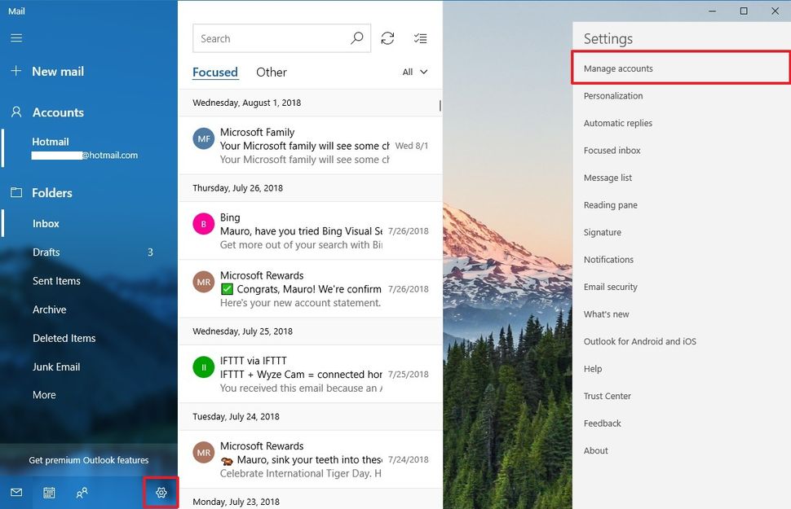Click the Accounts person icon
Viewport: 791px width, 509px height.
(x=16, y=112)
